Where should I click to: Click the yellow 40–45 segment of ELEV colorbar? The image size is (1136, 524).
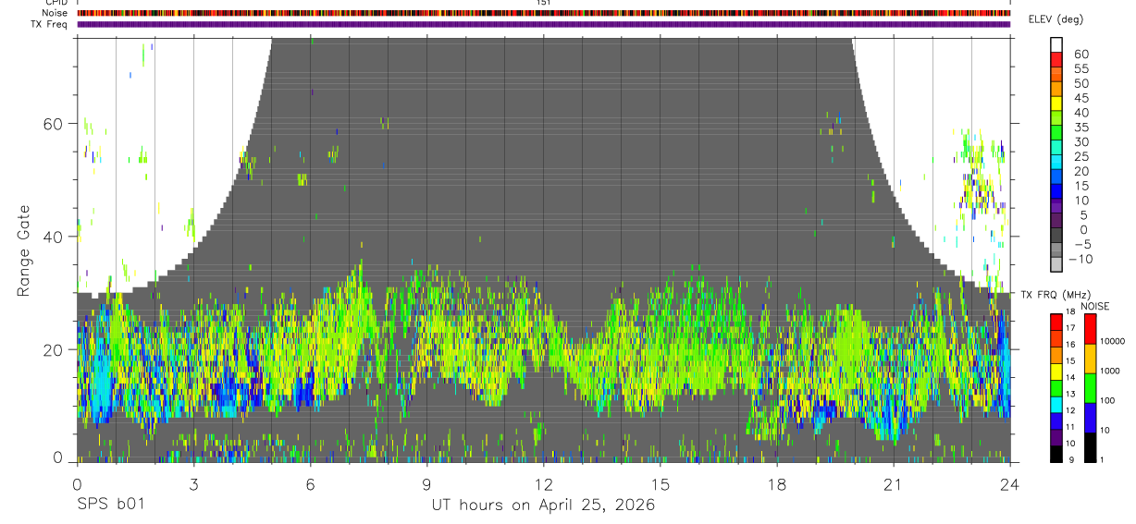(x=1056, y=104)
